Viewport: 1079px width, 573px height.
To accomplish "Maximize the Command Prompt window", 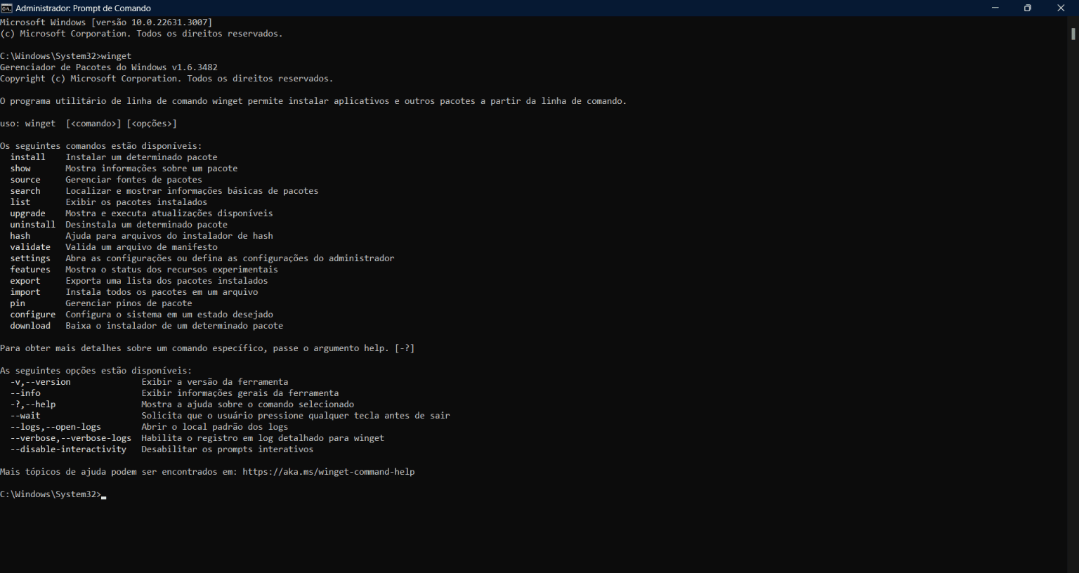I will point(1028,8).
